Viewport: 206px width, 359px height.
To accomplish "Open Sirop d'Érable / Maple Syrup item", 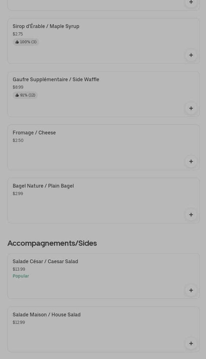I will (46, 26).
